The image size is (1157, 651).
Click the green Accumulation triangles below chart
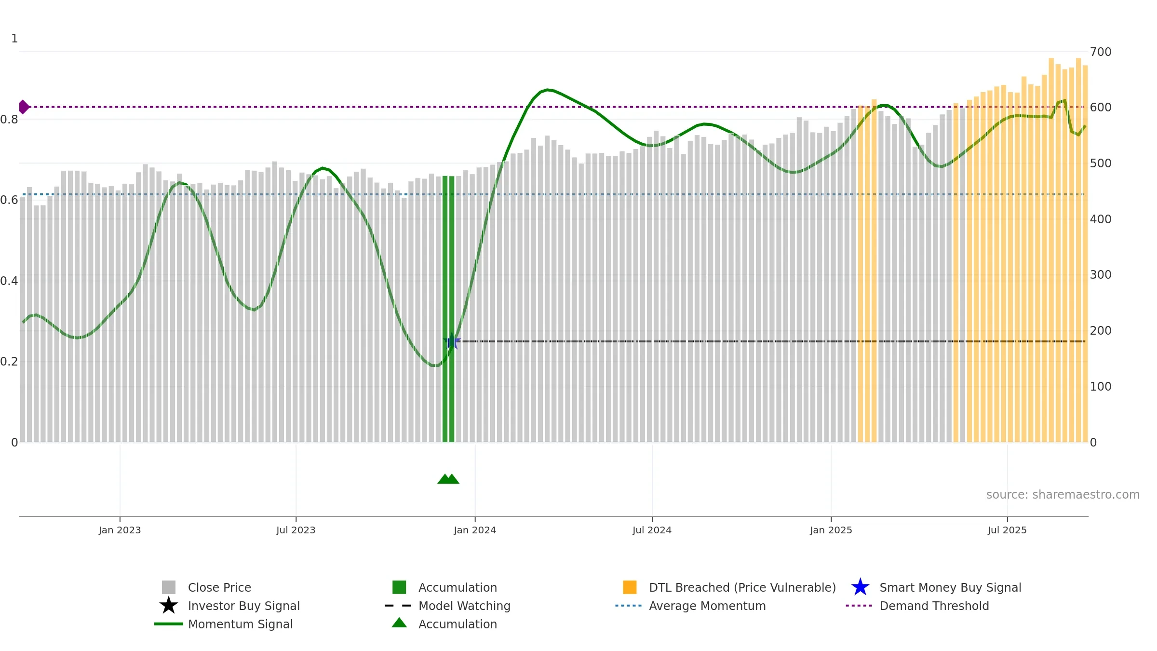coord(448,479)
